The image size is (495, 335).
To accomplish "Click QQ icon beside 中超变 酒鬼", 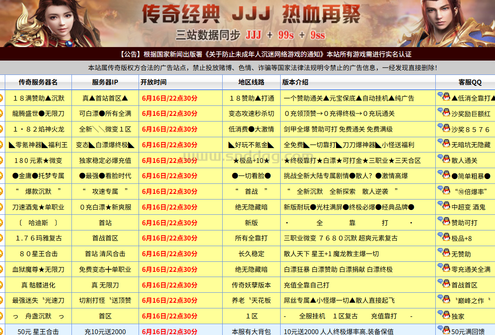I will click(x=444, y=206).
